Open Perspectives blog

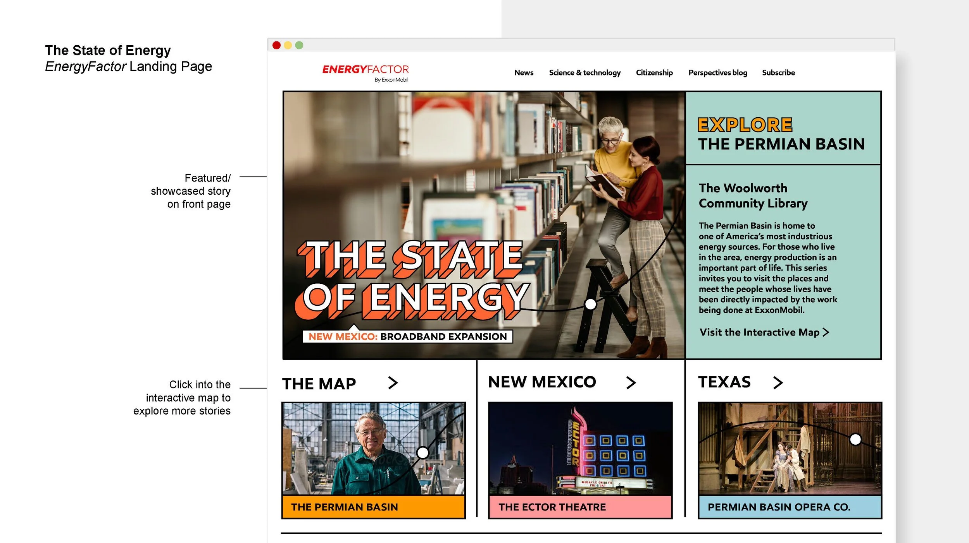click(717, 73)
